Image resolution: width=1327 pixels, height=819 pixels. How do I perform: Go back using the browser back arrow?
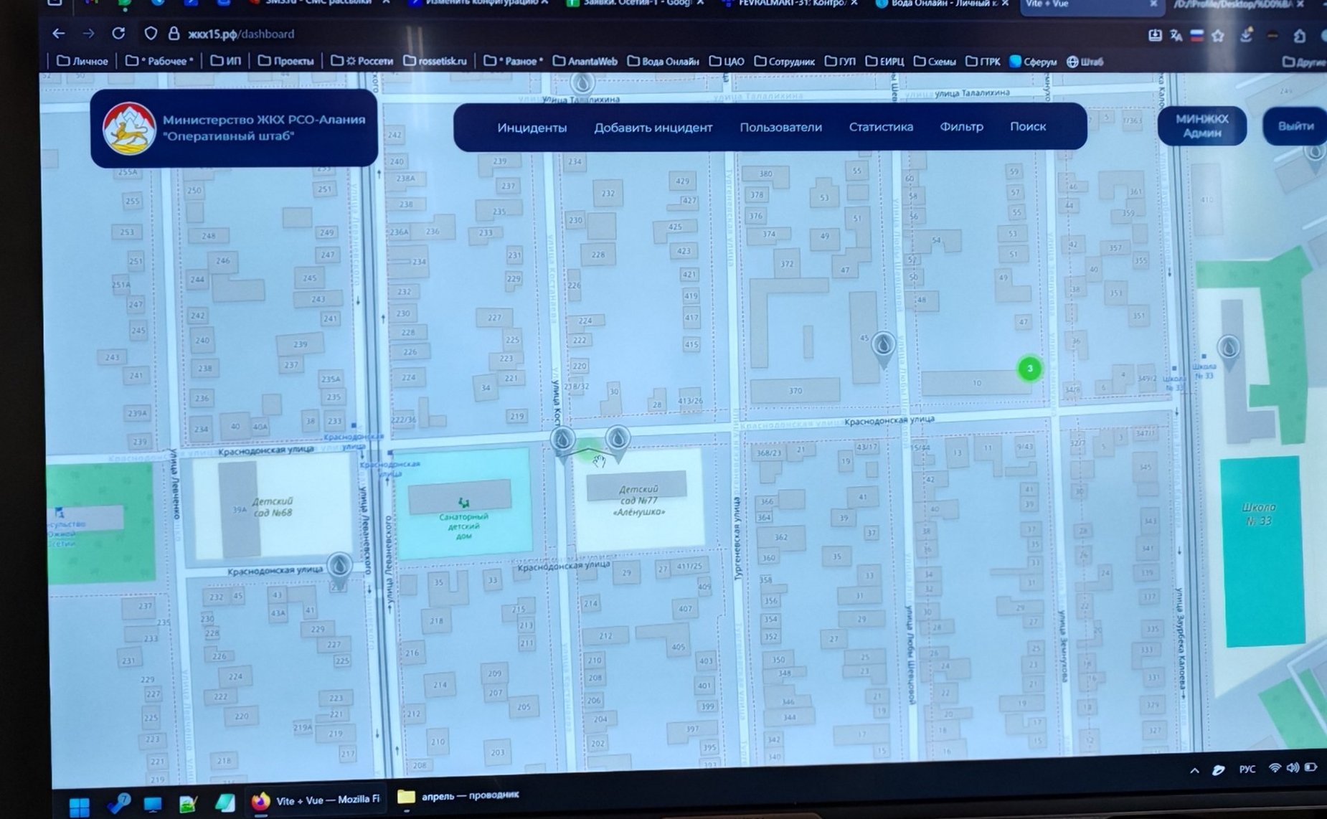click(59, 34)
